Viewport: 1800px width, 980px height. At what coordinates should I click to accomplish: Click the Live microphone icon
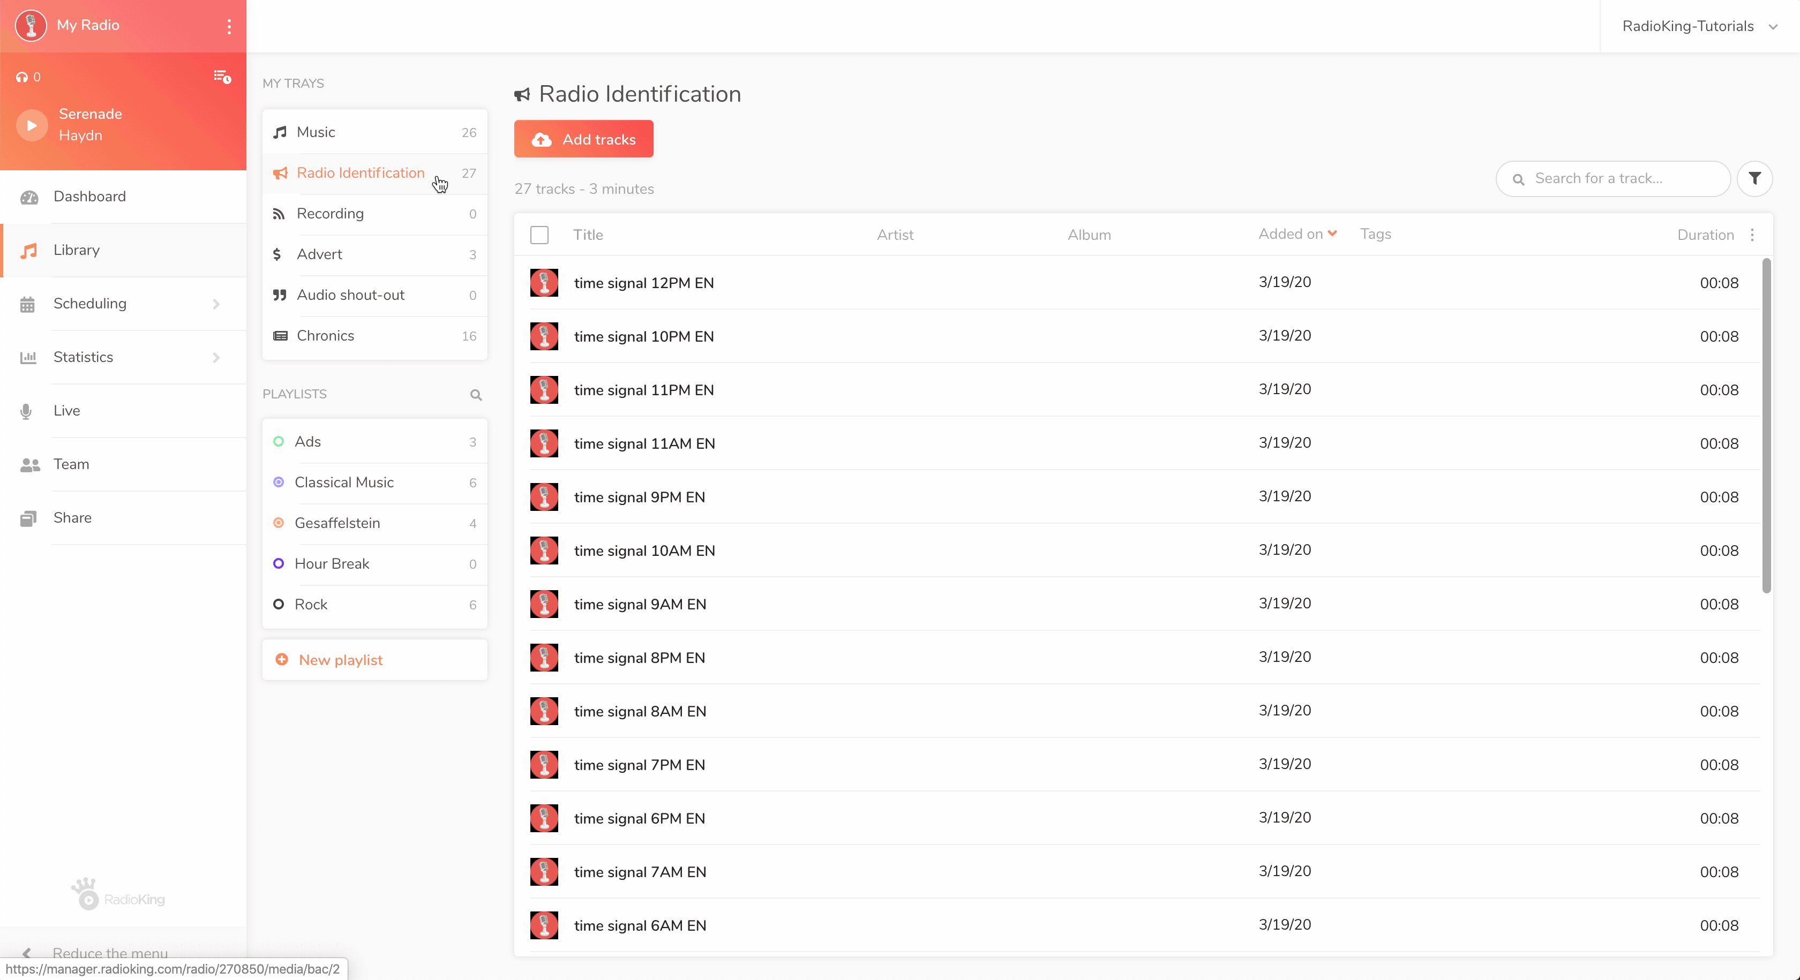point(26,411)
